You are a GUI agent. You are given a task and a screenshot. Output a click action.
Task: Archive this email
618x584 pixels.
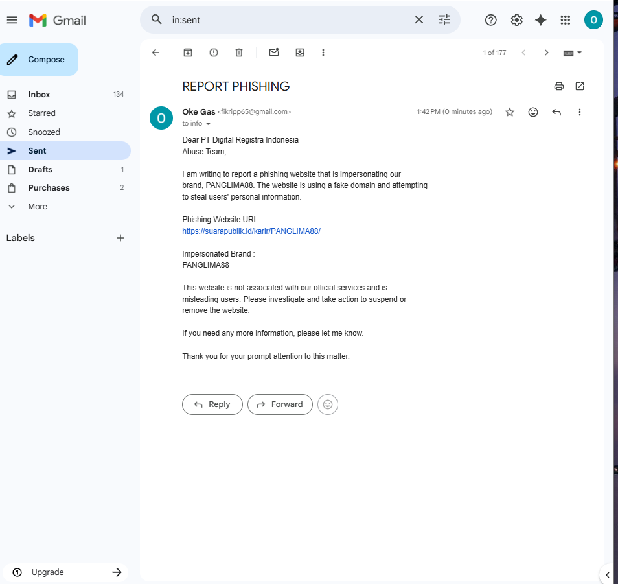(x=188, y=53)
